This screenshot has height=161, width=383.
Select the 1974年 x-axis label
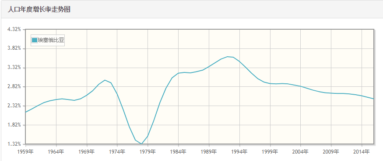pyautogui.click(x=117, y=152)
